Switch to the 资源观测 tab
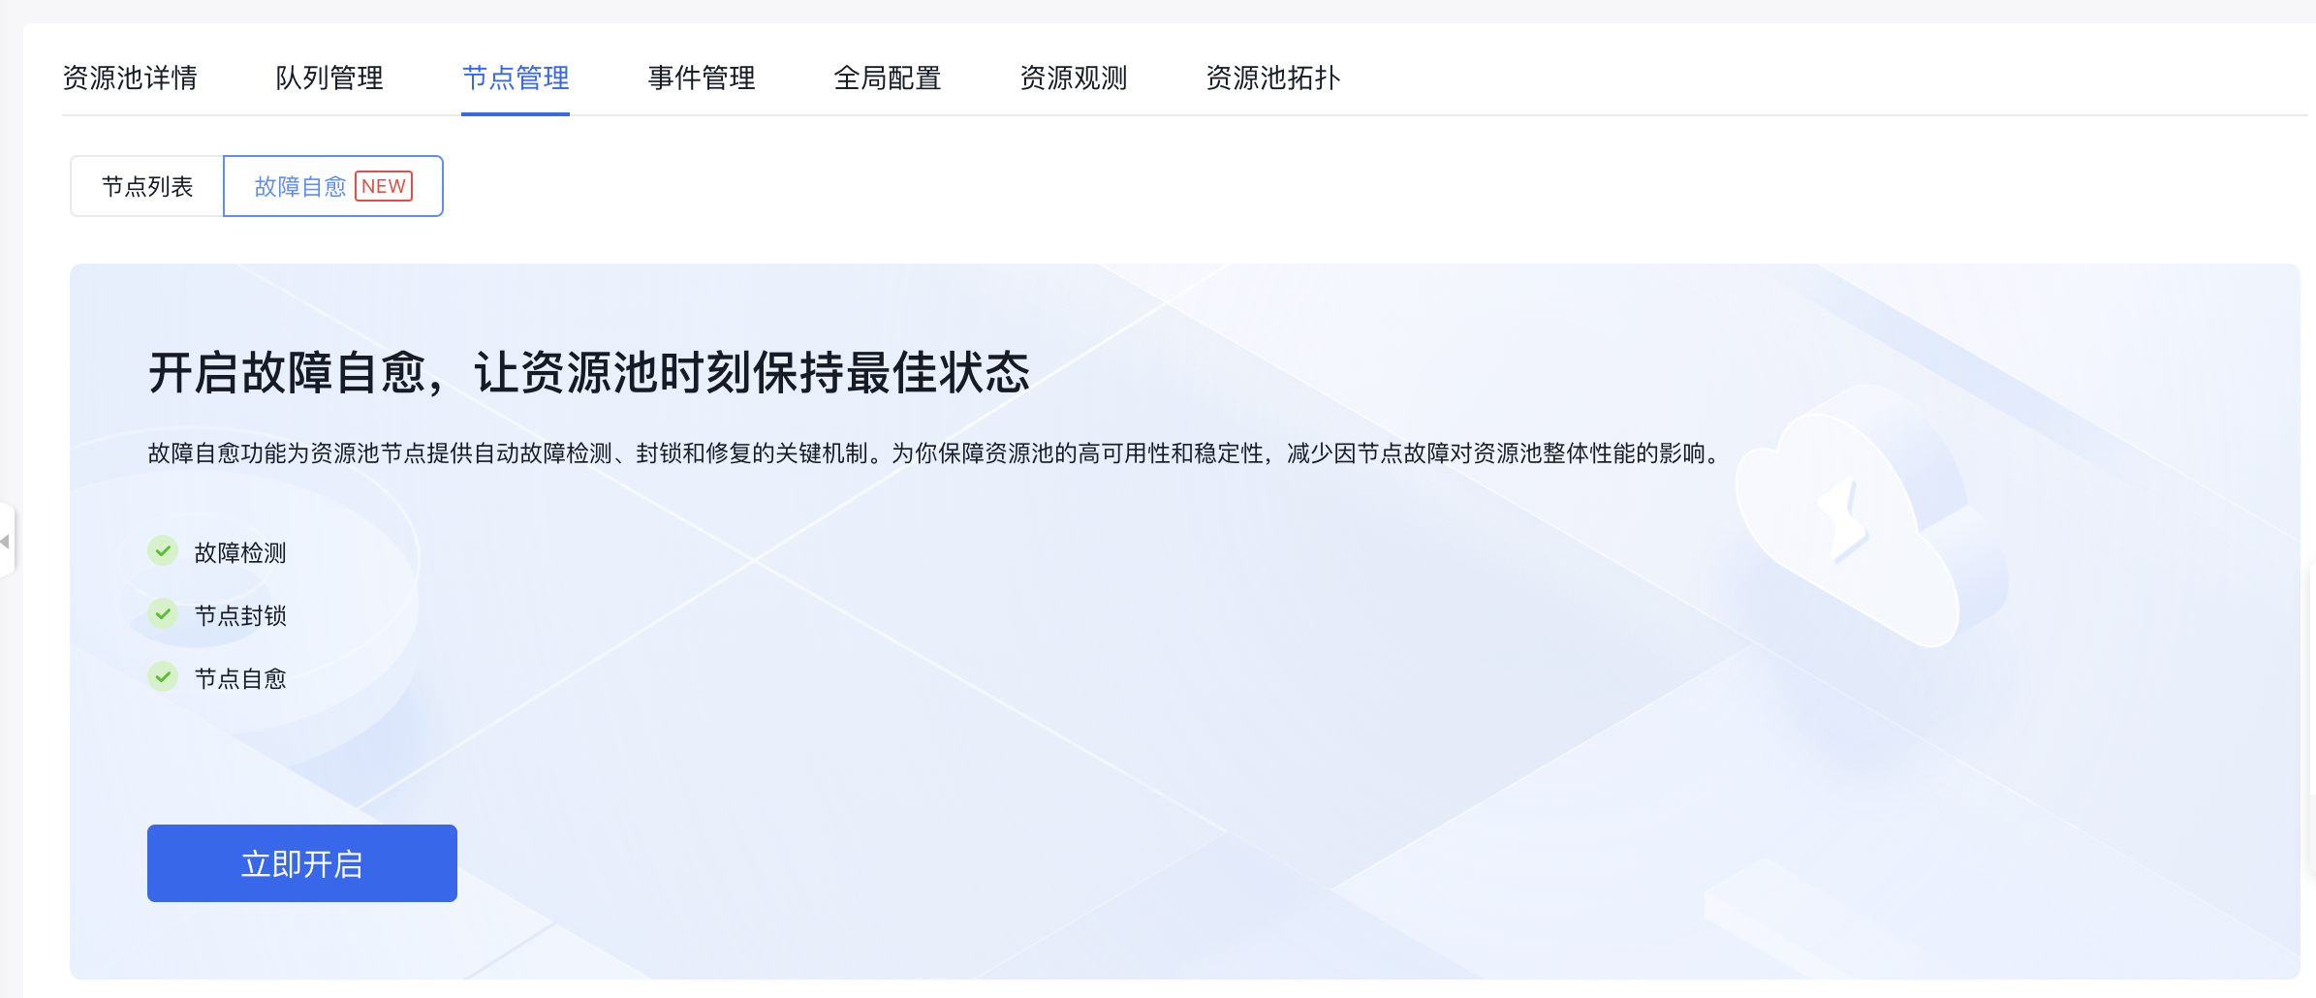Screen dimensions: 2316x998 coord(1074,78)
